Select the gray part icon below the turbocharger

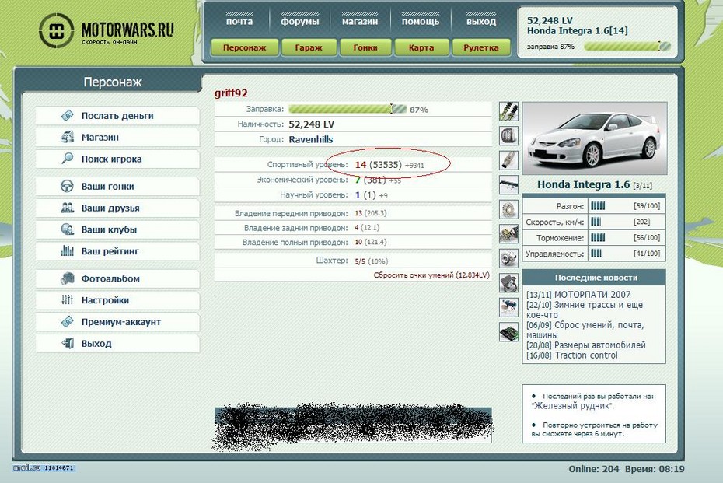508,282
